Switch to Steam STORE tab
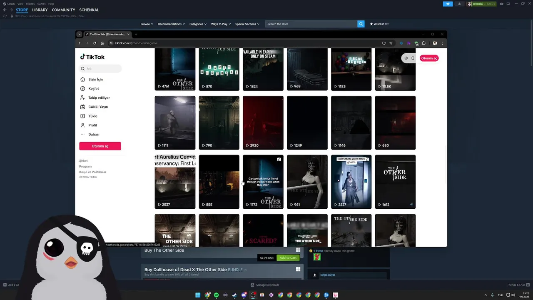Viewport: 533px width, 300px height. coord(22,10)
